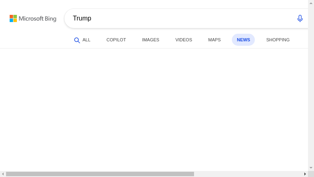Click the horizontal scrollbar thumb
This screenshot has width=314, height=177.
coord(100,174)
